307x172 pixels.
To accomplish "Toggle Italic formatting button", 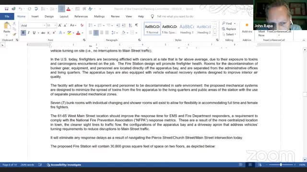I will tap(29, 33).
